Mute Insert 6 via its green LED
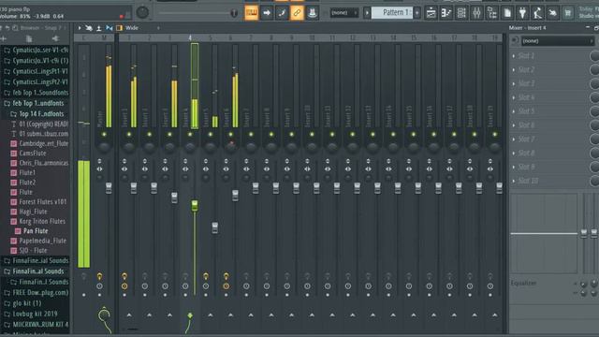Viewport: 599px width, 337px height. (230, 135)
